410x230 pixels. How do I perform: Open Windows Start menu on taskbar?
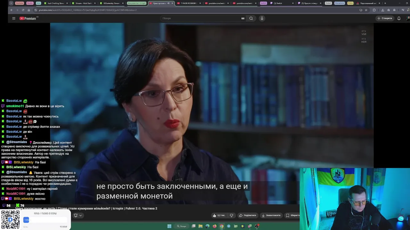tap(169, 226)
